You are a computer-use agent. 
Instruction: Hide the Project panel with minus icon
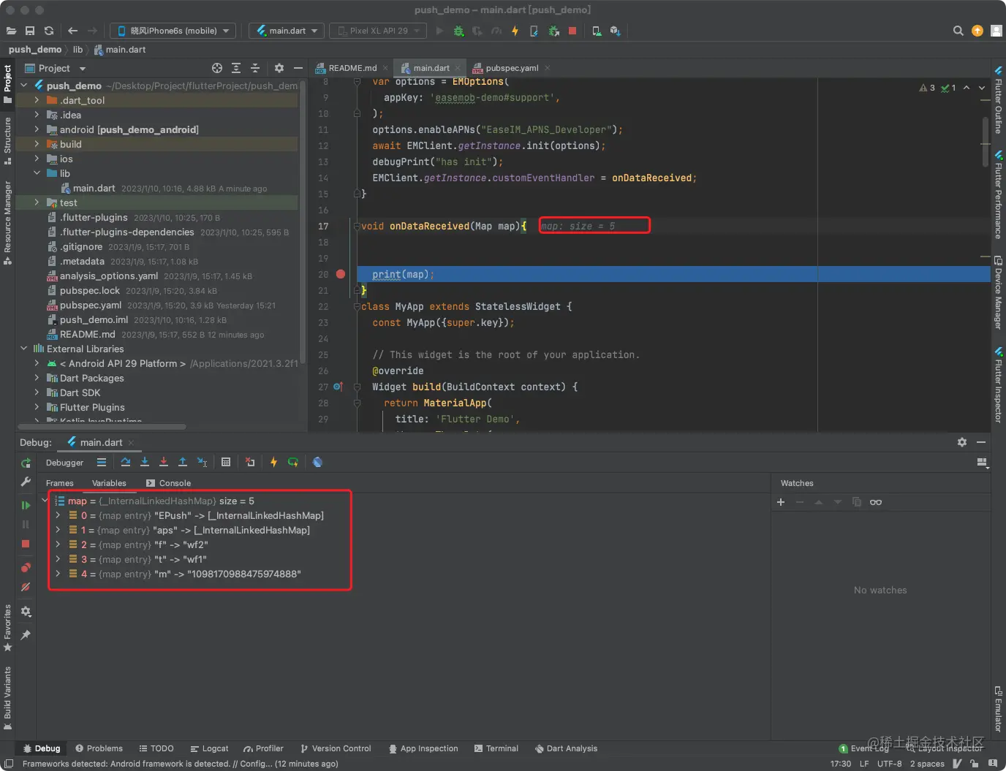click(x=298, y=68)
